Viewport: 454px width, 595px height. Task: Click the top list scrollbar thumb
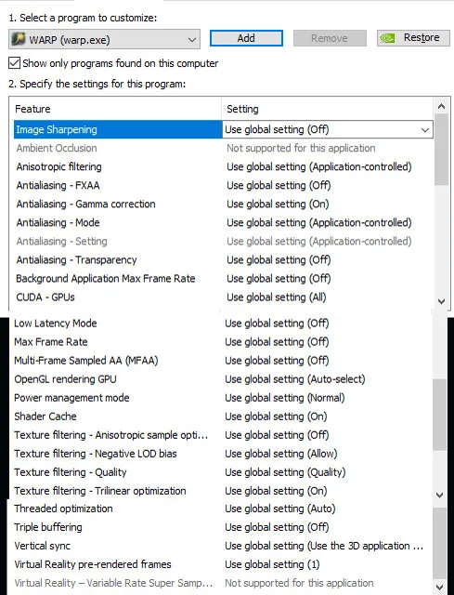441,149
